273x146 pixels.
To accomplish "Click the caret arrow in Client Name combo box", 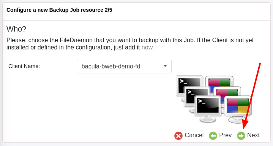I will click(x=165, y=66).
